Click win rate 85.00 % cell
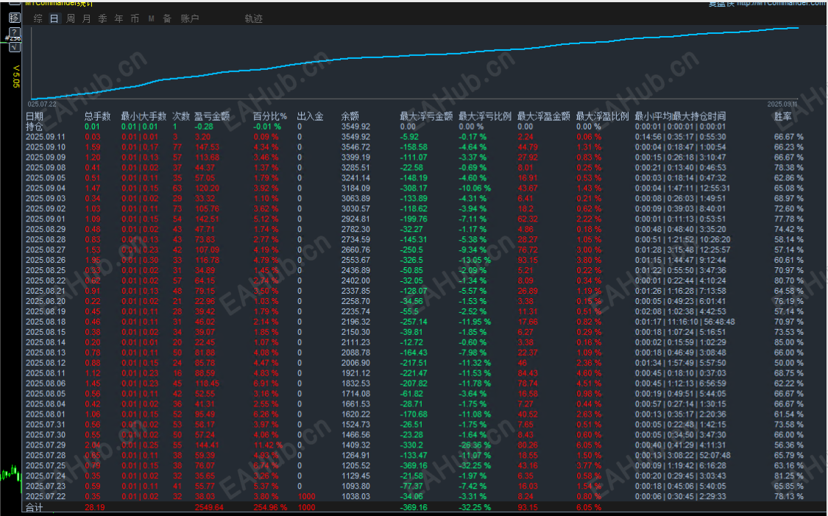Viewport: 828px width, 516px height. pos(789,342)
